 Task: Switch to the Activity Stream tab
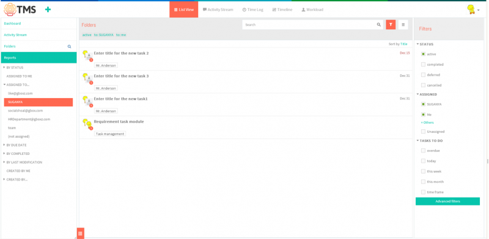coord(218,10)
